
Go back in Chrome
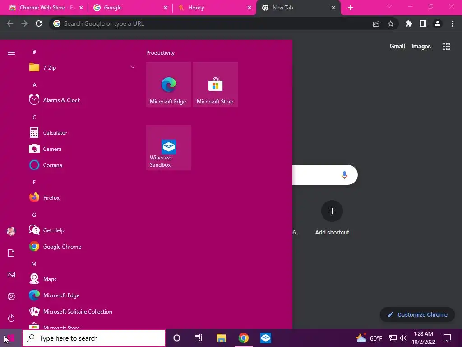(x=10, y=23)
